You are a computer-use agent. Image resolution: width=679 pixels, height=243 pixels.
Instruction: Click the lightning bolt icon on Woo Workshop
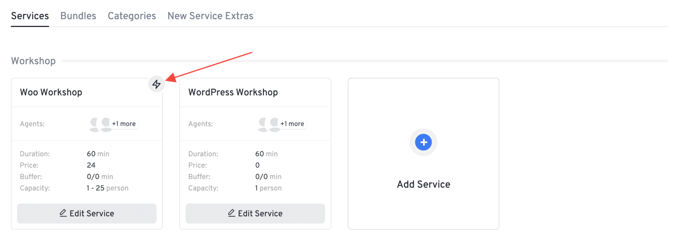click(156, 84)
